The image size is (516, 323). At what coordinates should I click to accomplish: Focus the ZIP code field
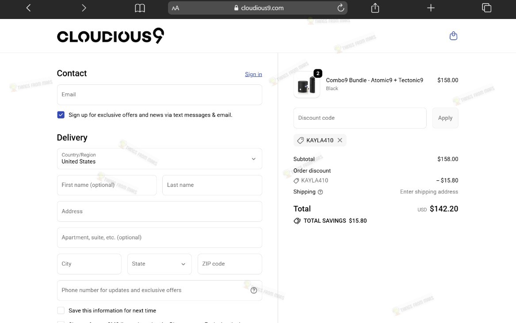pyautogui.click(x=229, y=264)
